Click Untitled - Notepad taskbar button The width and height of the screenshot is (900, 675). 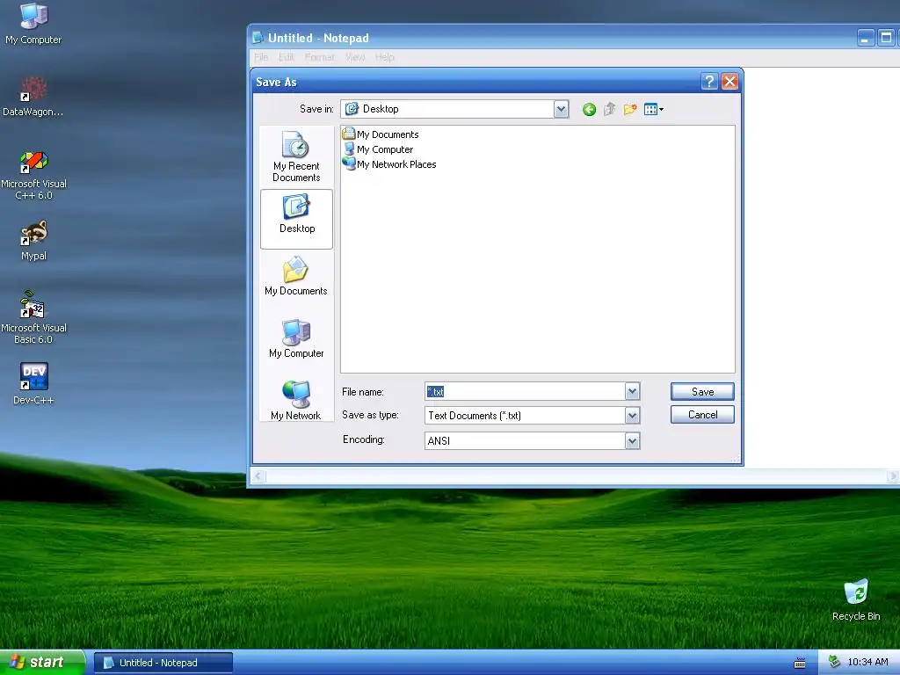click(163, 663)
